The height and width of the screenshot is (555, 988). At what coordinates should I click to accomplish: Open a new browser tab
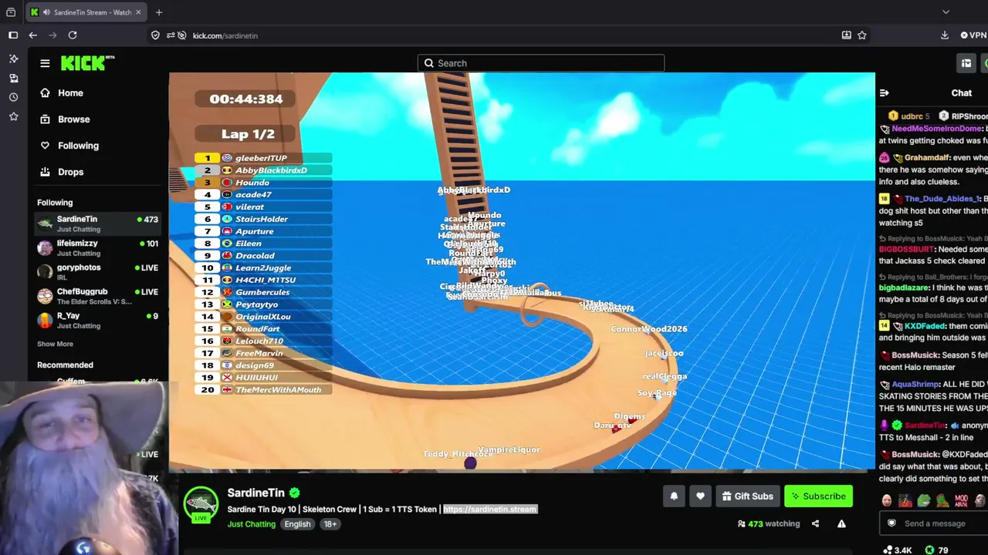[x=159, y=12]
